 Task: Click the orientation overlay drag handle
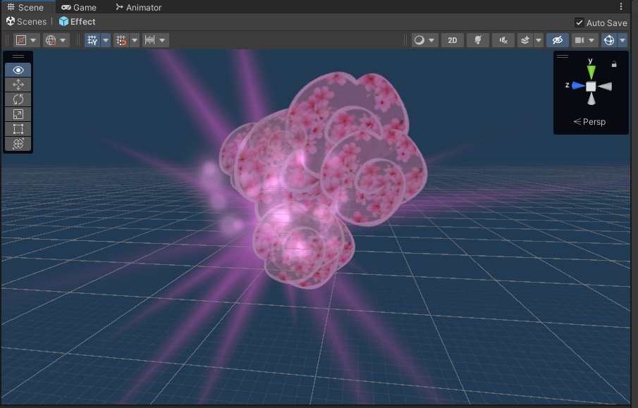coord(563,56)
